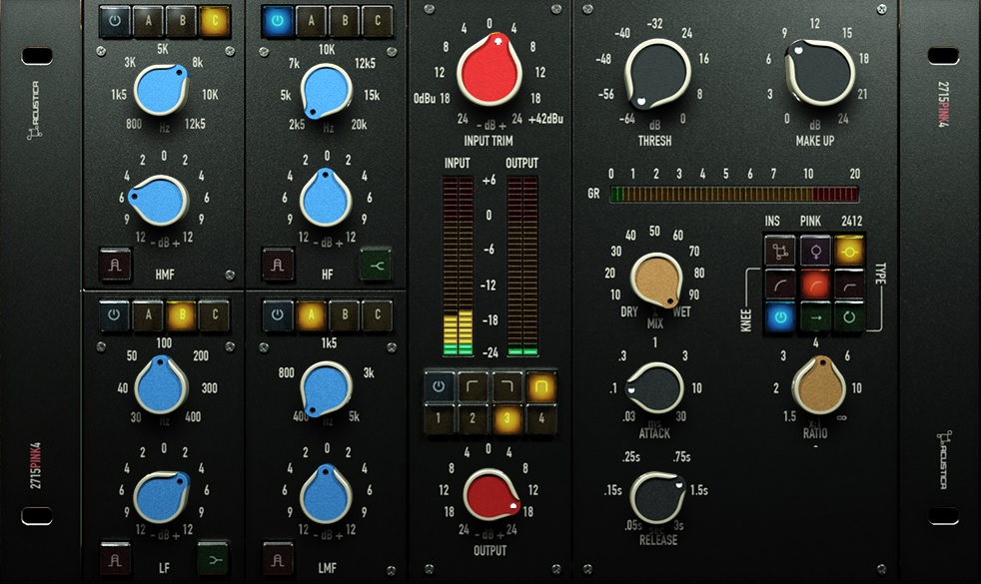Select preset A in the HMF band
The height and width of the screenshot is (584, 981).
click(x=148, y=21)
